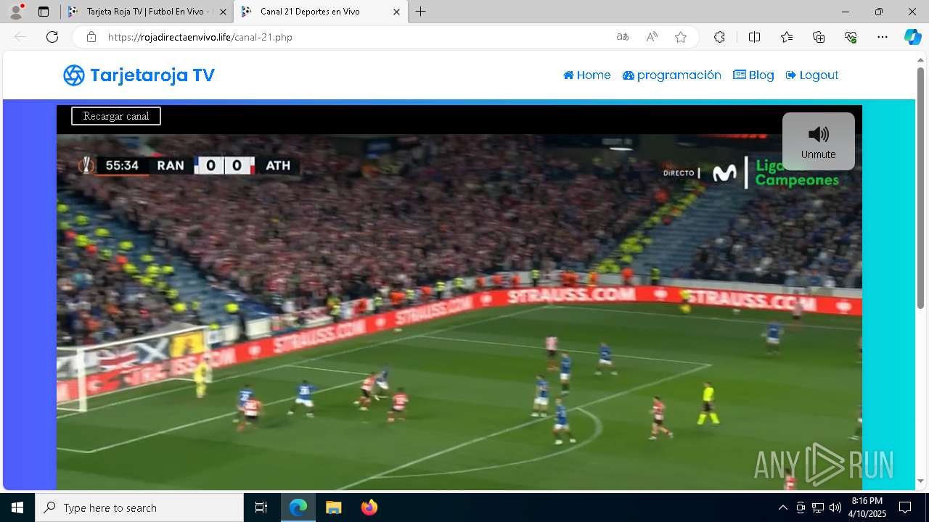929x522 pixels.
Task: Select the Canal 21 Deportes en Vivo tab
Action: point(319,12)
